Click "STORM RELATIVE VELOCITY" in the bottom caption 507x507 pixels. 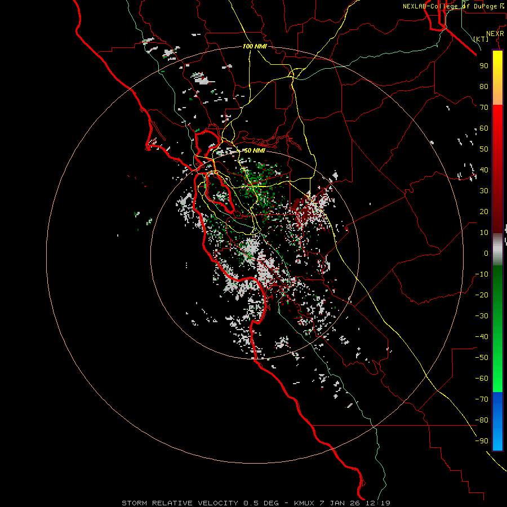point(181,503)
